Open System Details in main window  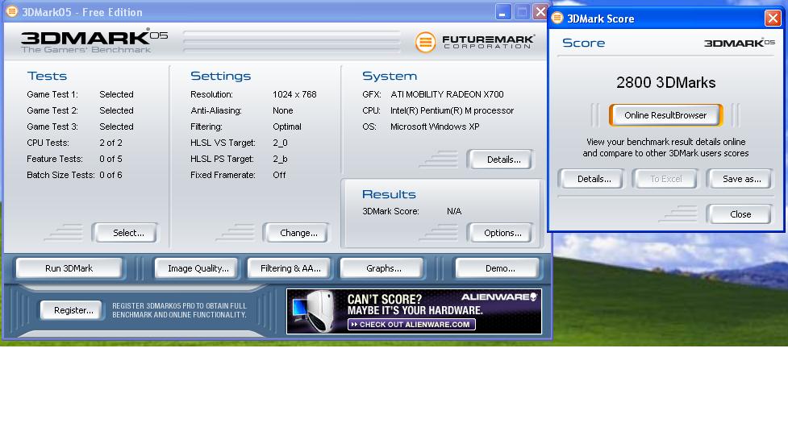point(500,160)
